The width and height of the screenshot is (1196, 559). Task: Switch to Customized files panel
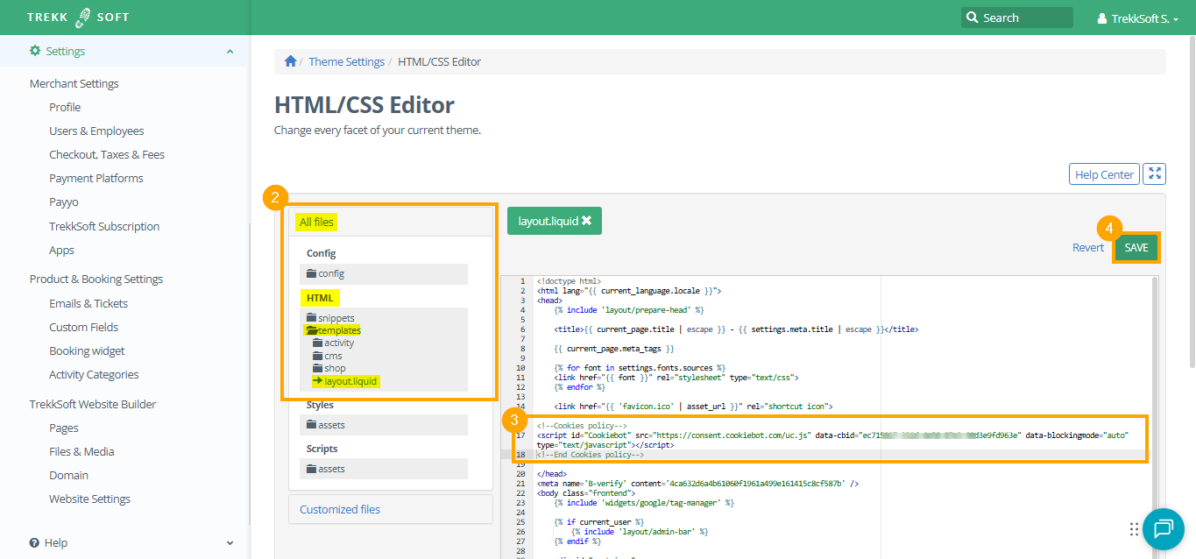point(340,509)
